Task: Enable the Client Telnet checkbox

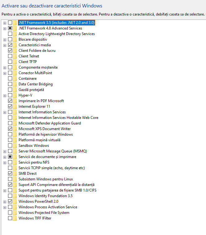Action: [x=10, y=56]
